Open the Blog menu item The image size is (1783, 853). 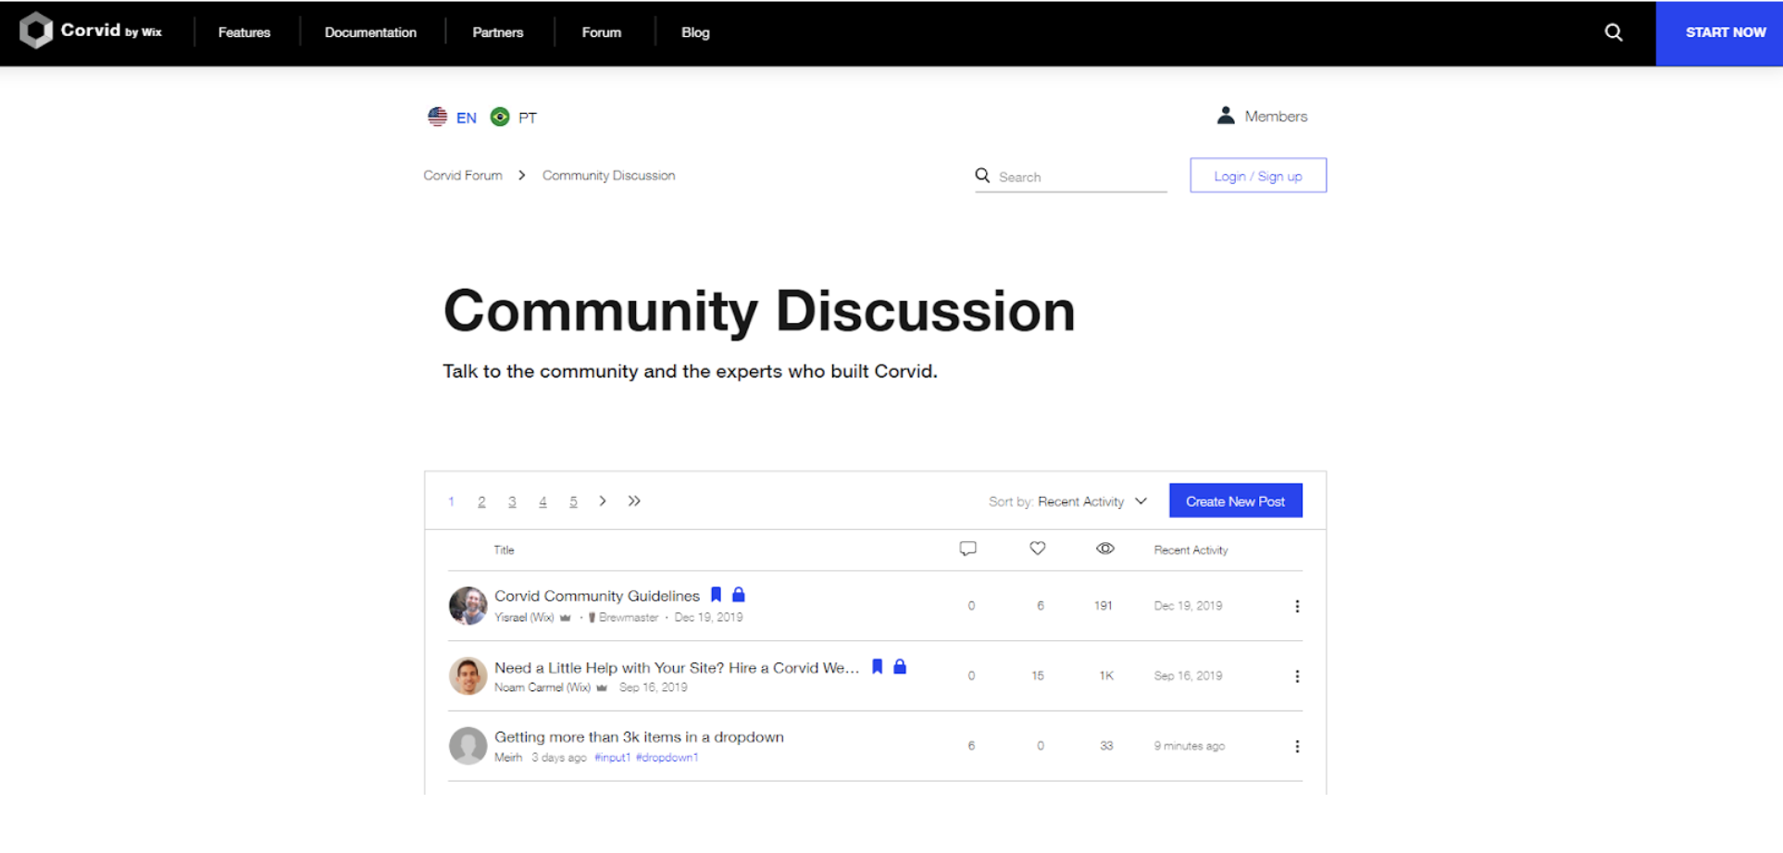click(695, 32)
